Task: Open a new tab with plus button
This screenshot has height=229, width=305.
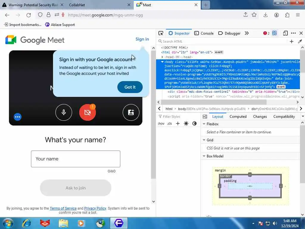Action: click(x=206, y=5)
